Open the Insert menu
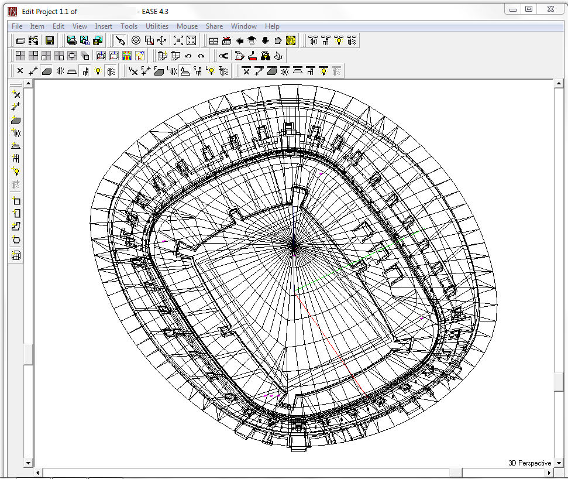 pyautogui.click(x=104, y=26)
